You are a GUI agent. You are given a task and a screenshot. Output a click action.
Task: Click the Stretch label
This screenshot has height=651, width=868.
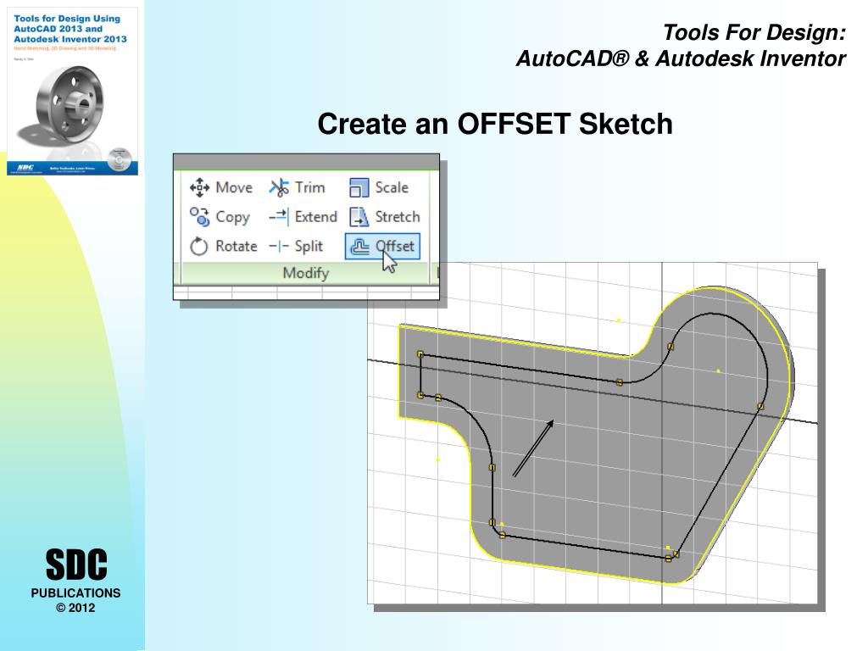(398, 216)
